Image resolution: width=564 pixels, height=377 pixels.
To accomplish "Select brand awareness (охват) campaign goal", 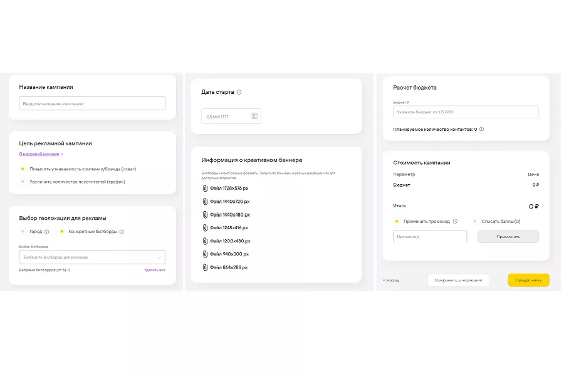I will point(23,169).
